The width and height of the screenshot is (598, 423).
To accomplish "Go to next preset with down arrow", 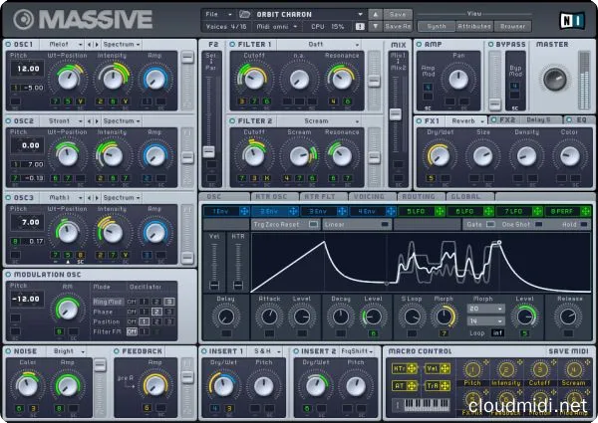I will click(376, 26).
